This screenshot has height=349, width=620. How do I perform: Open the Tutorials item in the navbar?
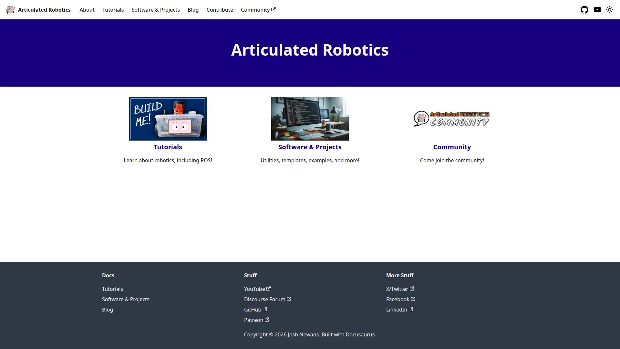(113, 10)
